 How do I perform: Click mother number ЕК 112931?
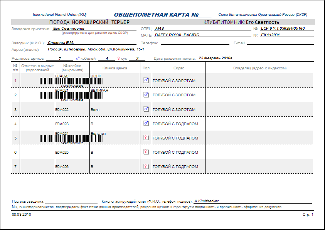[270, 35]
